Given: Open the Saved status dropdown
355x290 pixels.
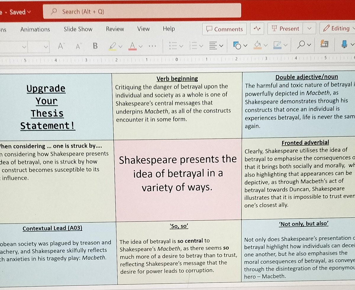Looking at the screenshot, I should tap(20, 12).
